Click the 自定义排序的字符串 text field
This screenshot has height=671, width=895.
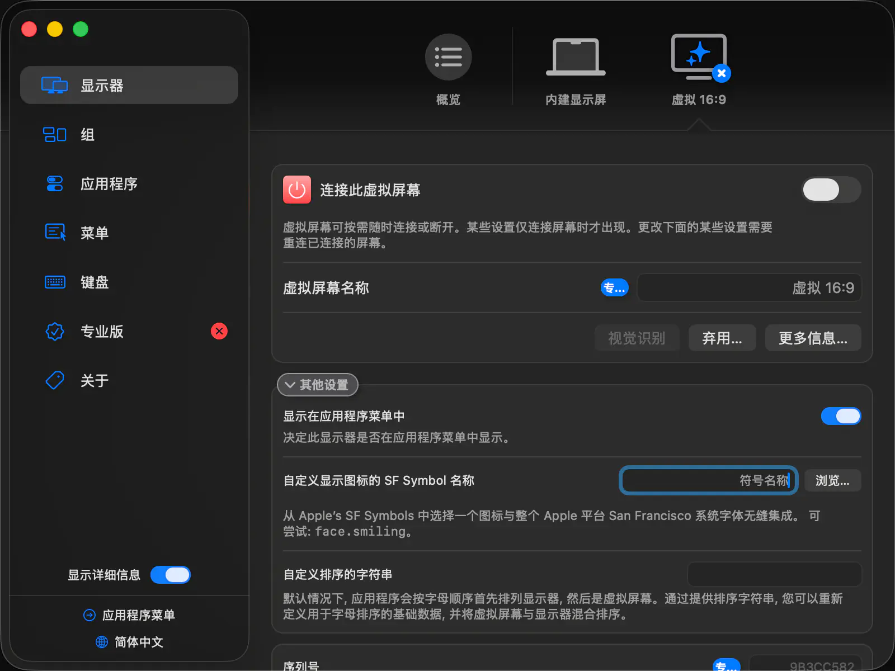[x=774, y=574]
